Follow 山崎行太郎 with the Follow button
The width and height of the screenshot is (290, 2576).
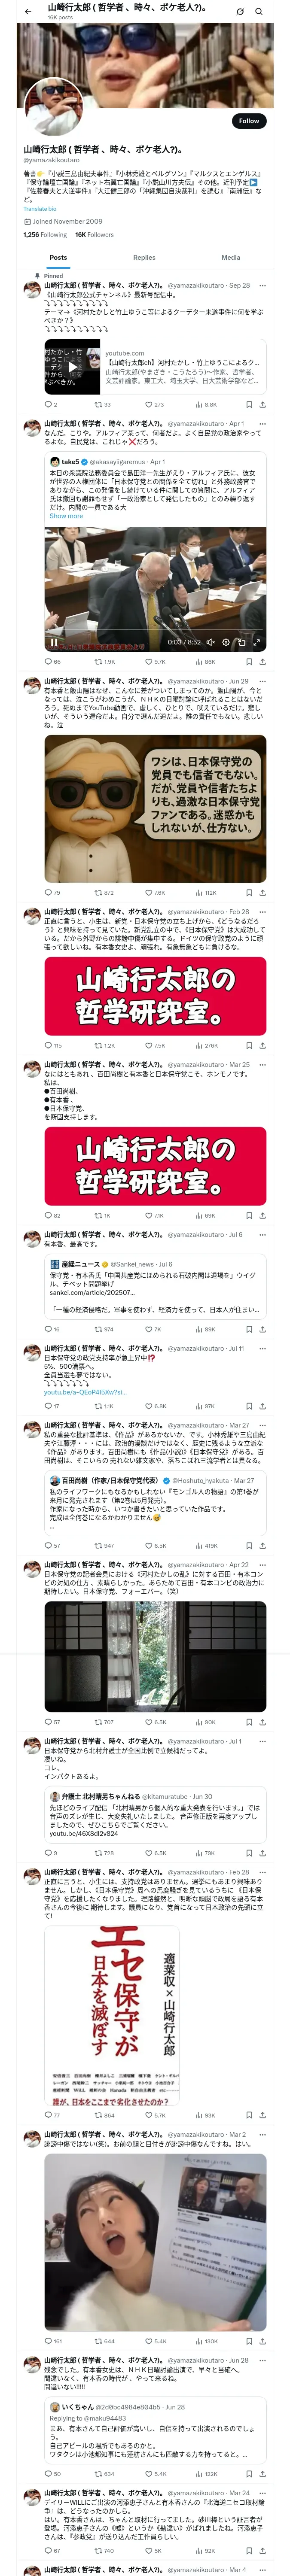249,121
